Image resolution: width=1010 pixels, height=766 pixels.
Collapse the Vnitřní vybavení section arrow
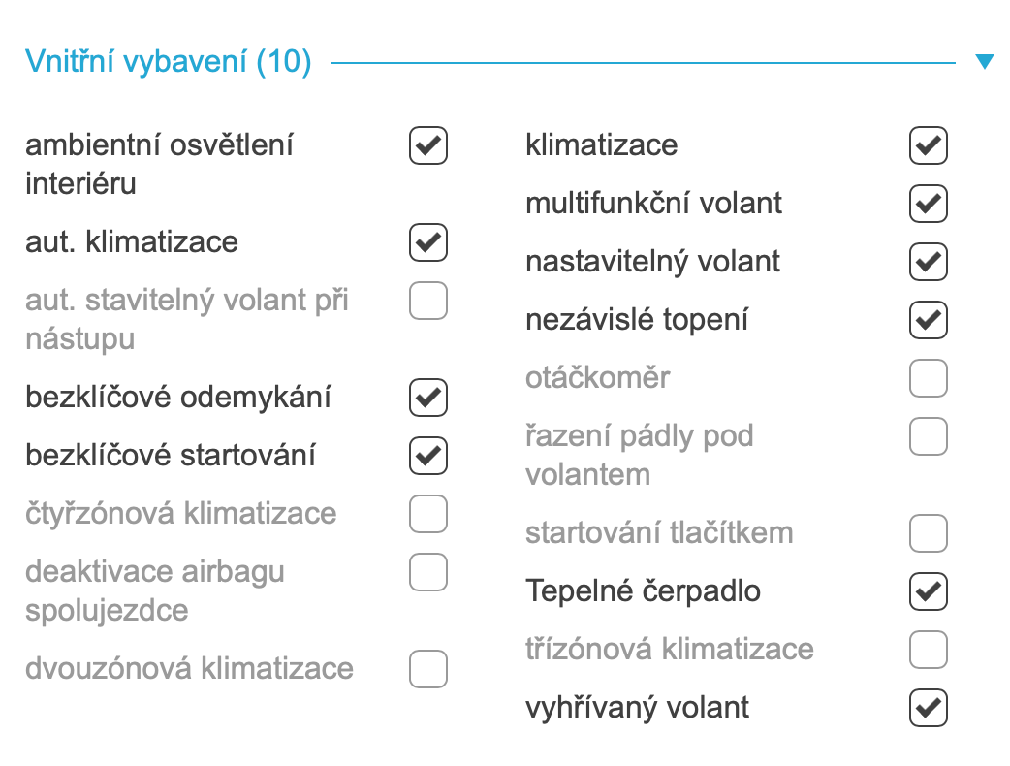[985, 63]
